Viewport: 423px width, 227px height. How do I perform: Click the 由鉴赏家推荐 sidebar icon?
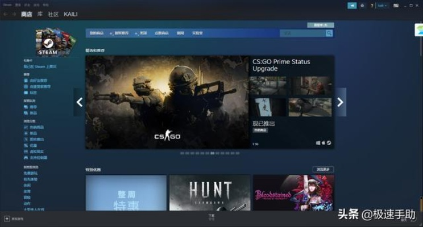(26, 87)
